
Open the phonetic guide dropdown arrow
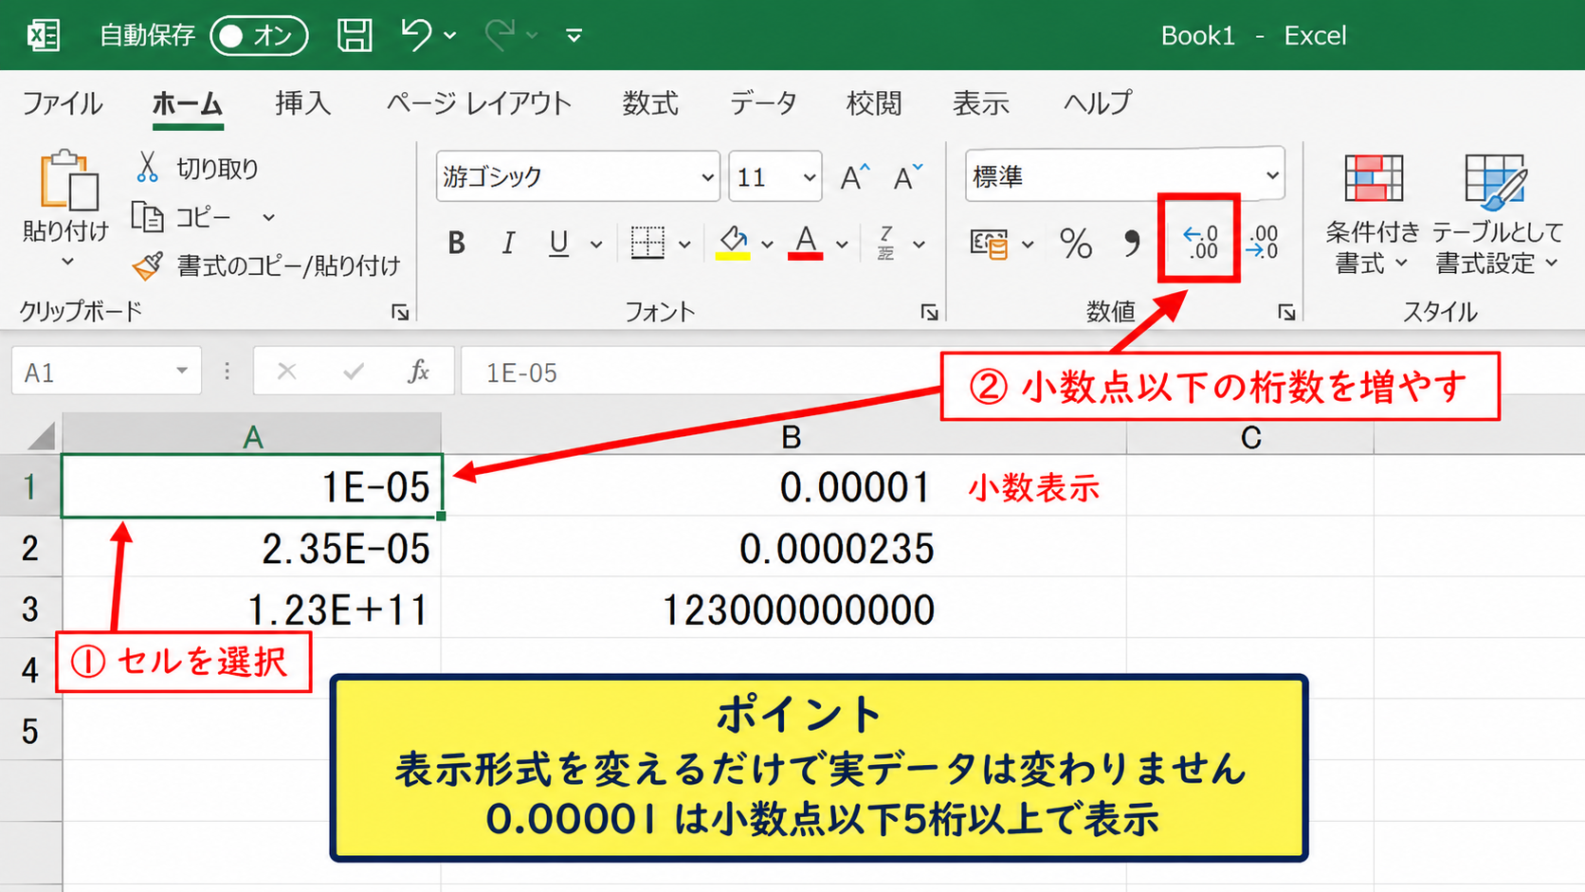click(919, 245)
